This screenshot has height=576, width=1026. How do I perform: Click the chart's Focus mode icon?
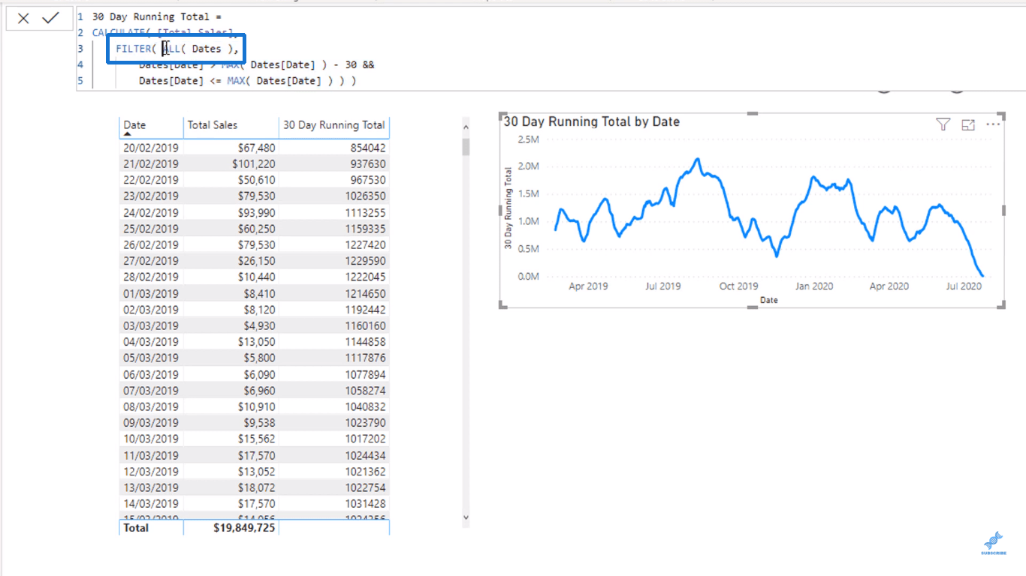[x=968, y=124]
